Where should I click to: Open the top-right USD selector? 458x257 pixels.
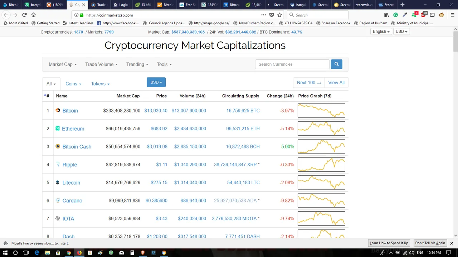pyautogui.click(x=401, y=31)
